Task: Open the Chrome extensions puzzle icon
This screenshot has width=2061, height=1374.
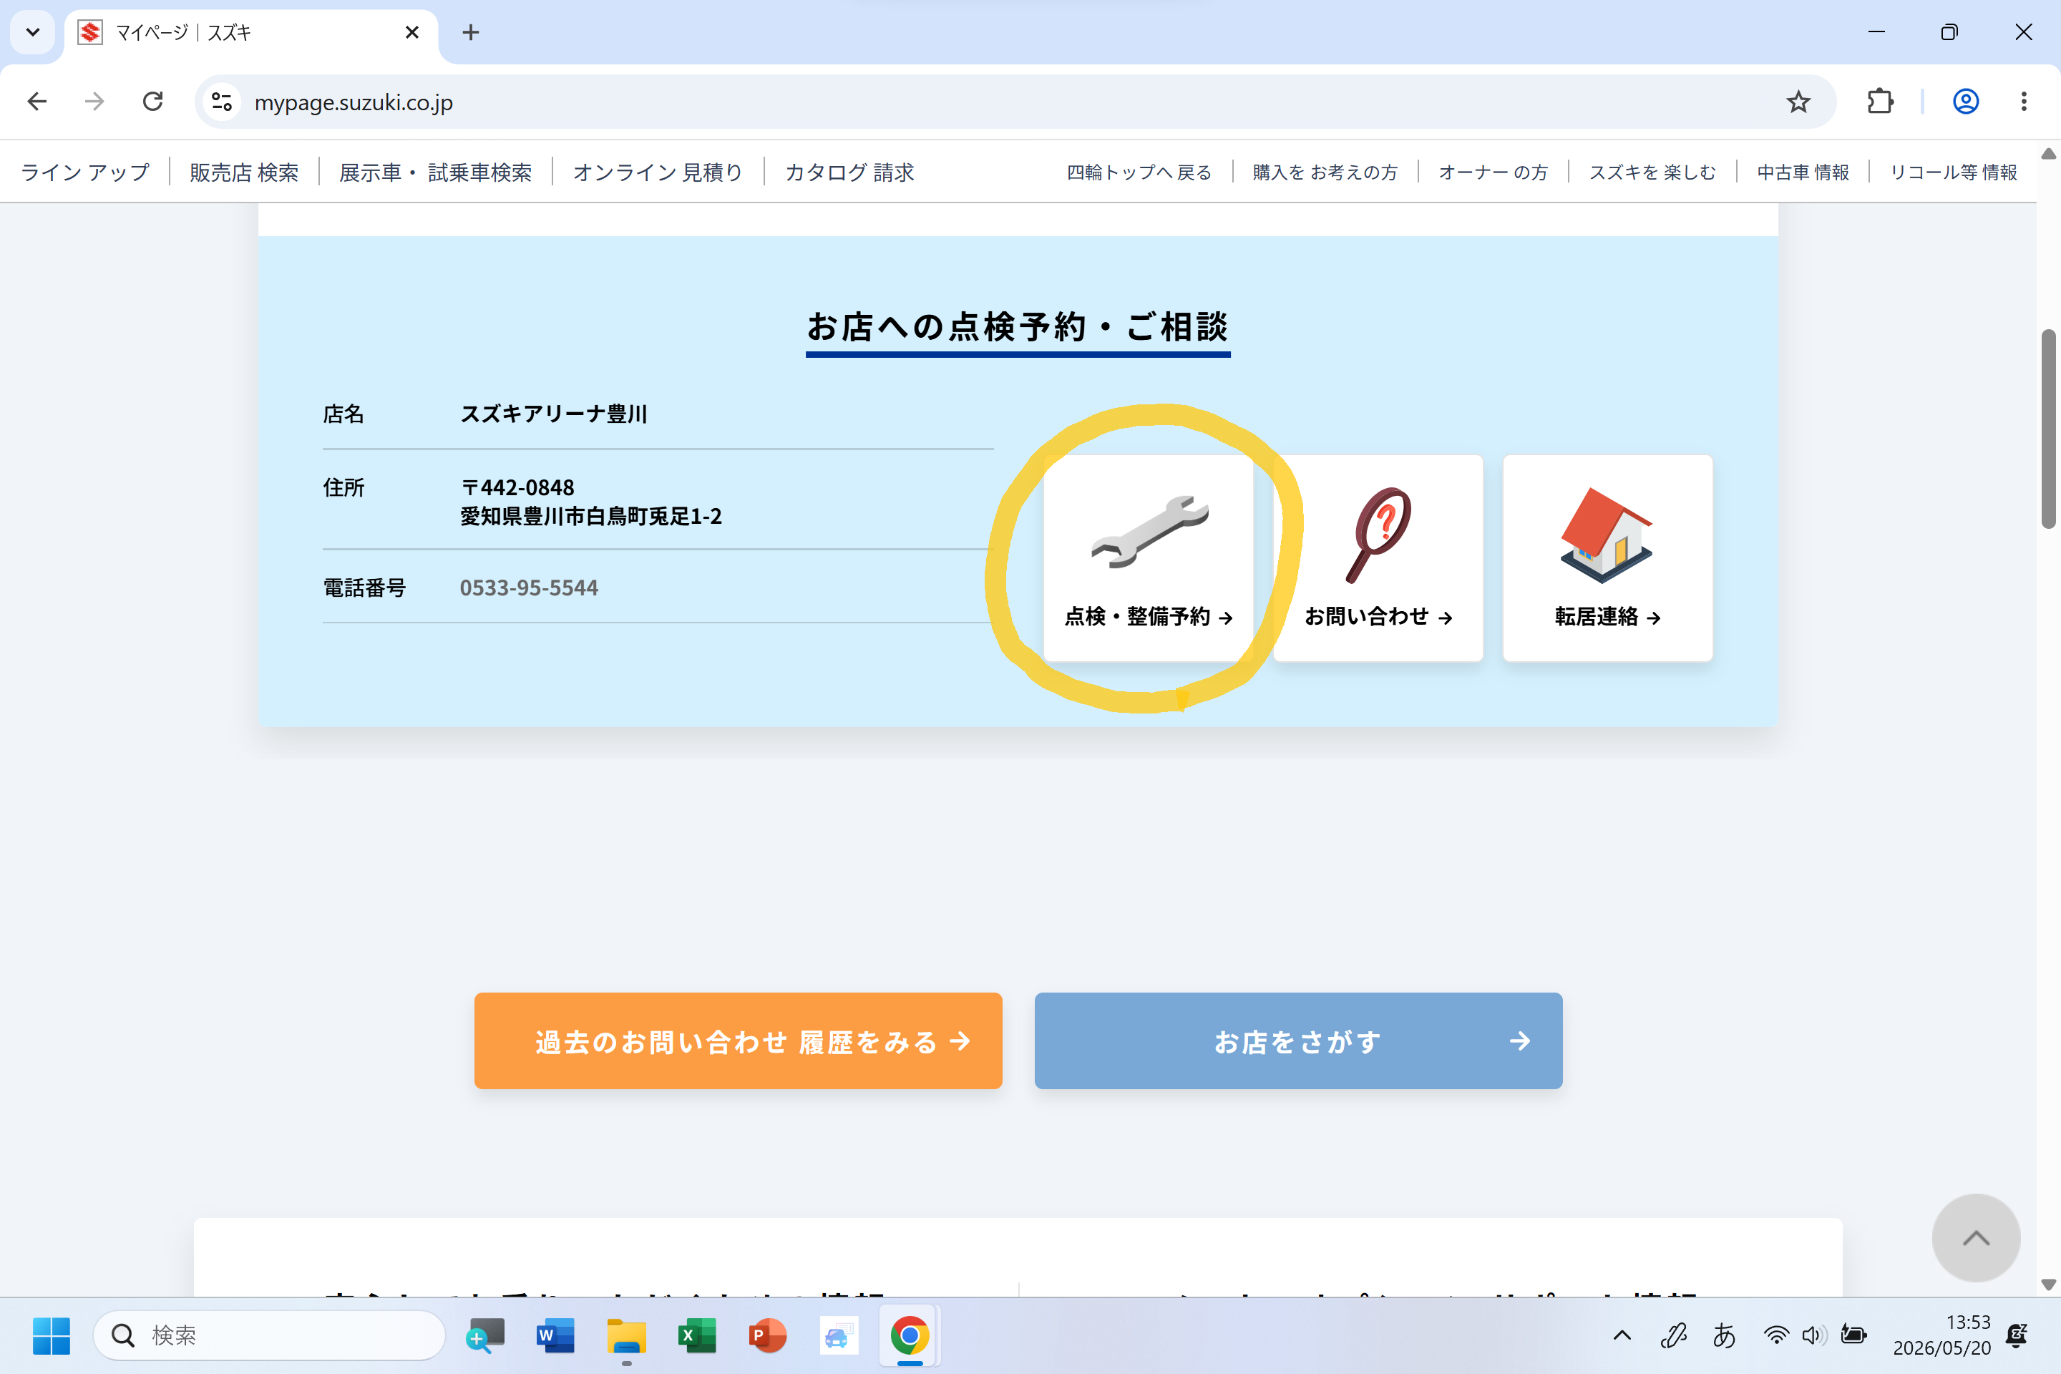Action: click(1879, 102)
